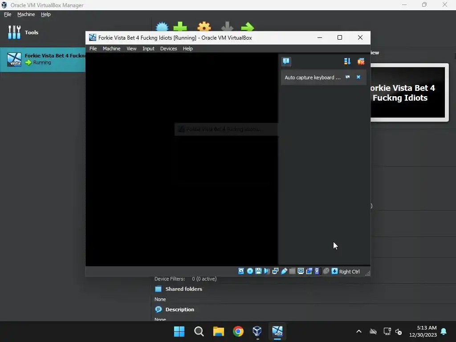Click the hard disk activity status icon
The width and height of the screenshot is (456, 342).
pyautogui.click(x=241, y=271)
